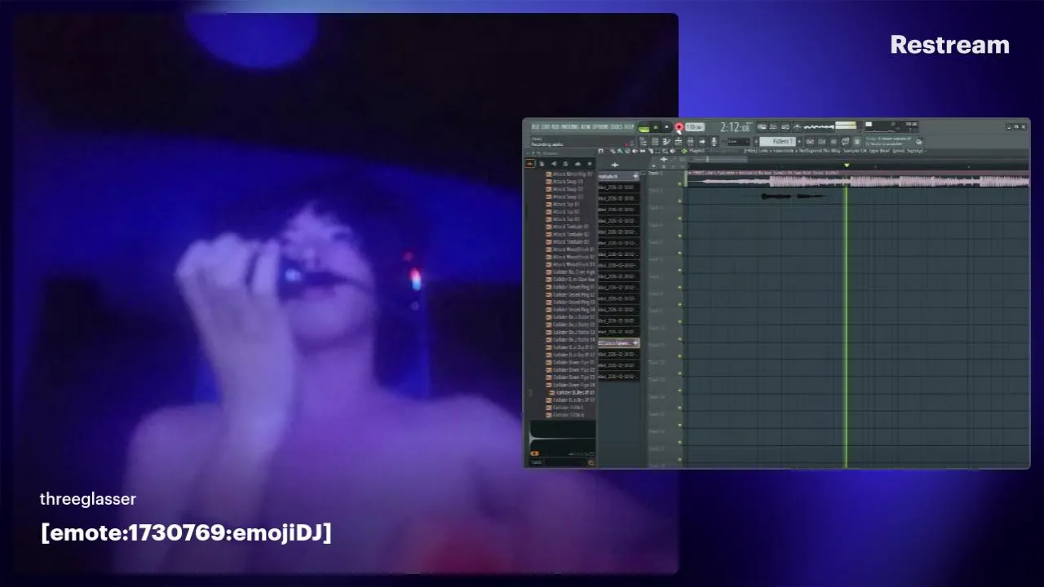Stop playback with the transport stop button
This screenshot has width=1044, height=587.
pos(666,127)
